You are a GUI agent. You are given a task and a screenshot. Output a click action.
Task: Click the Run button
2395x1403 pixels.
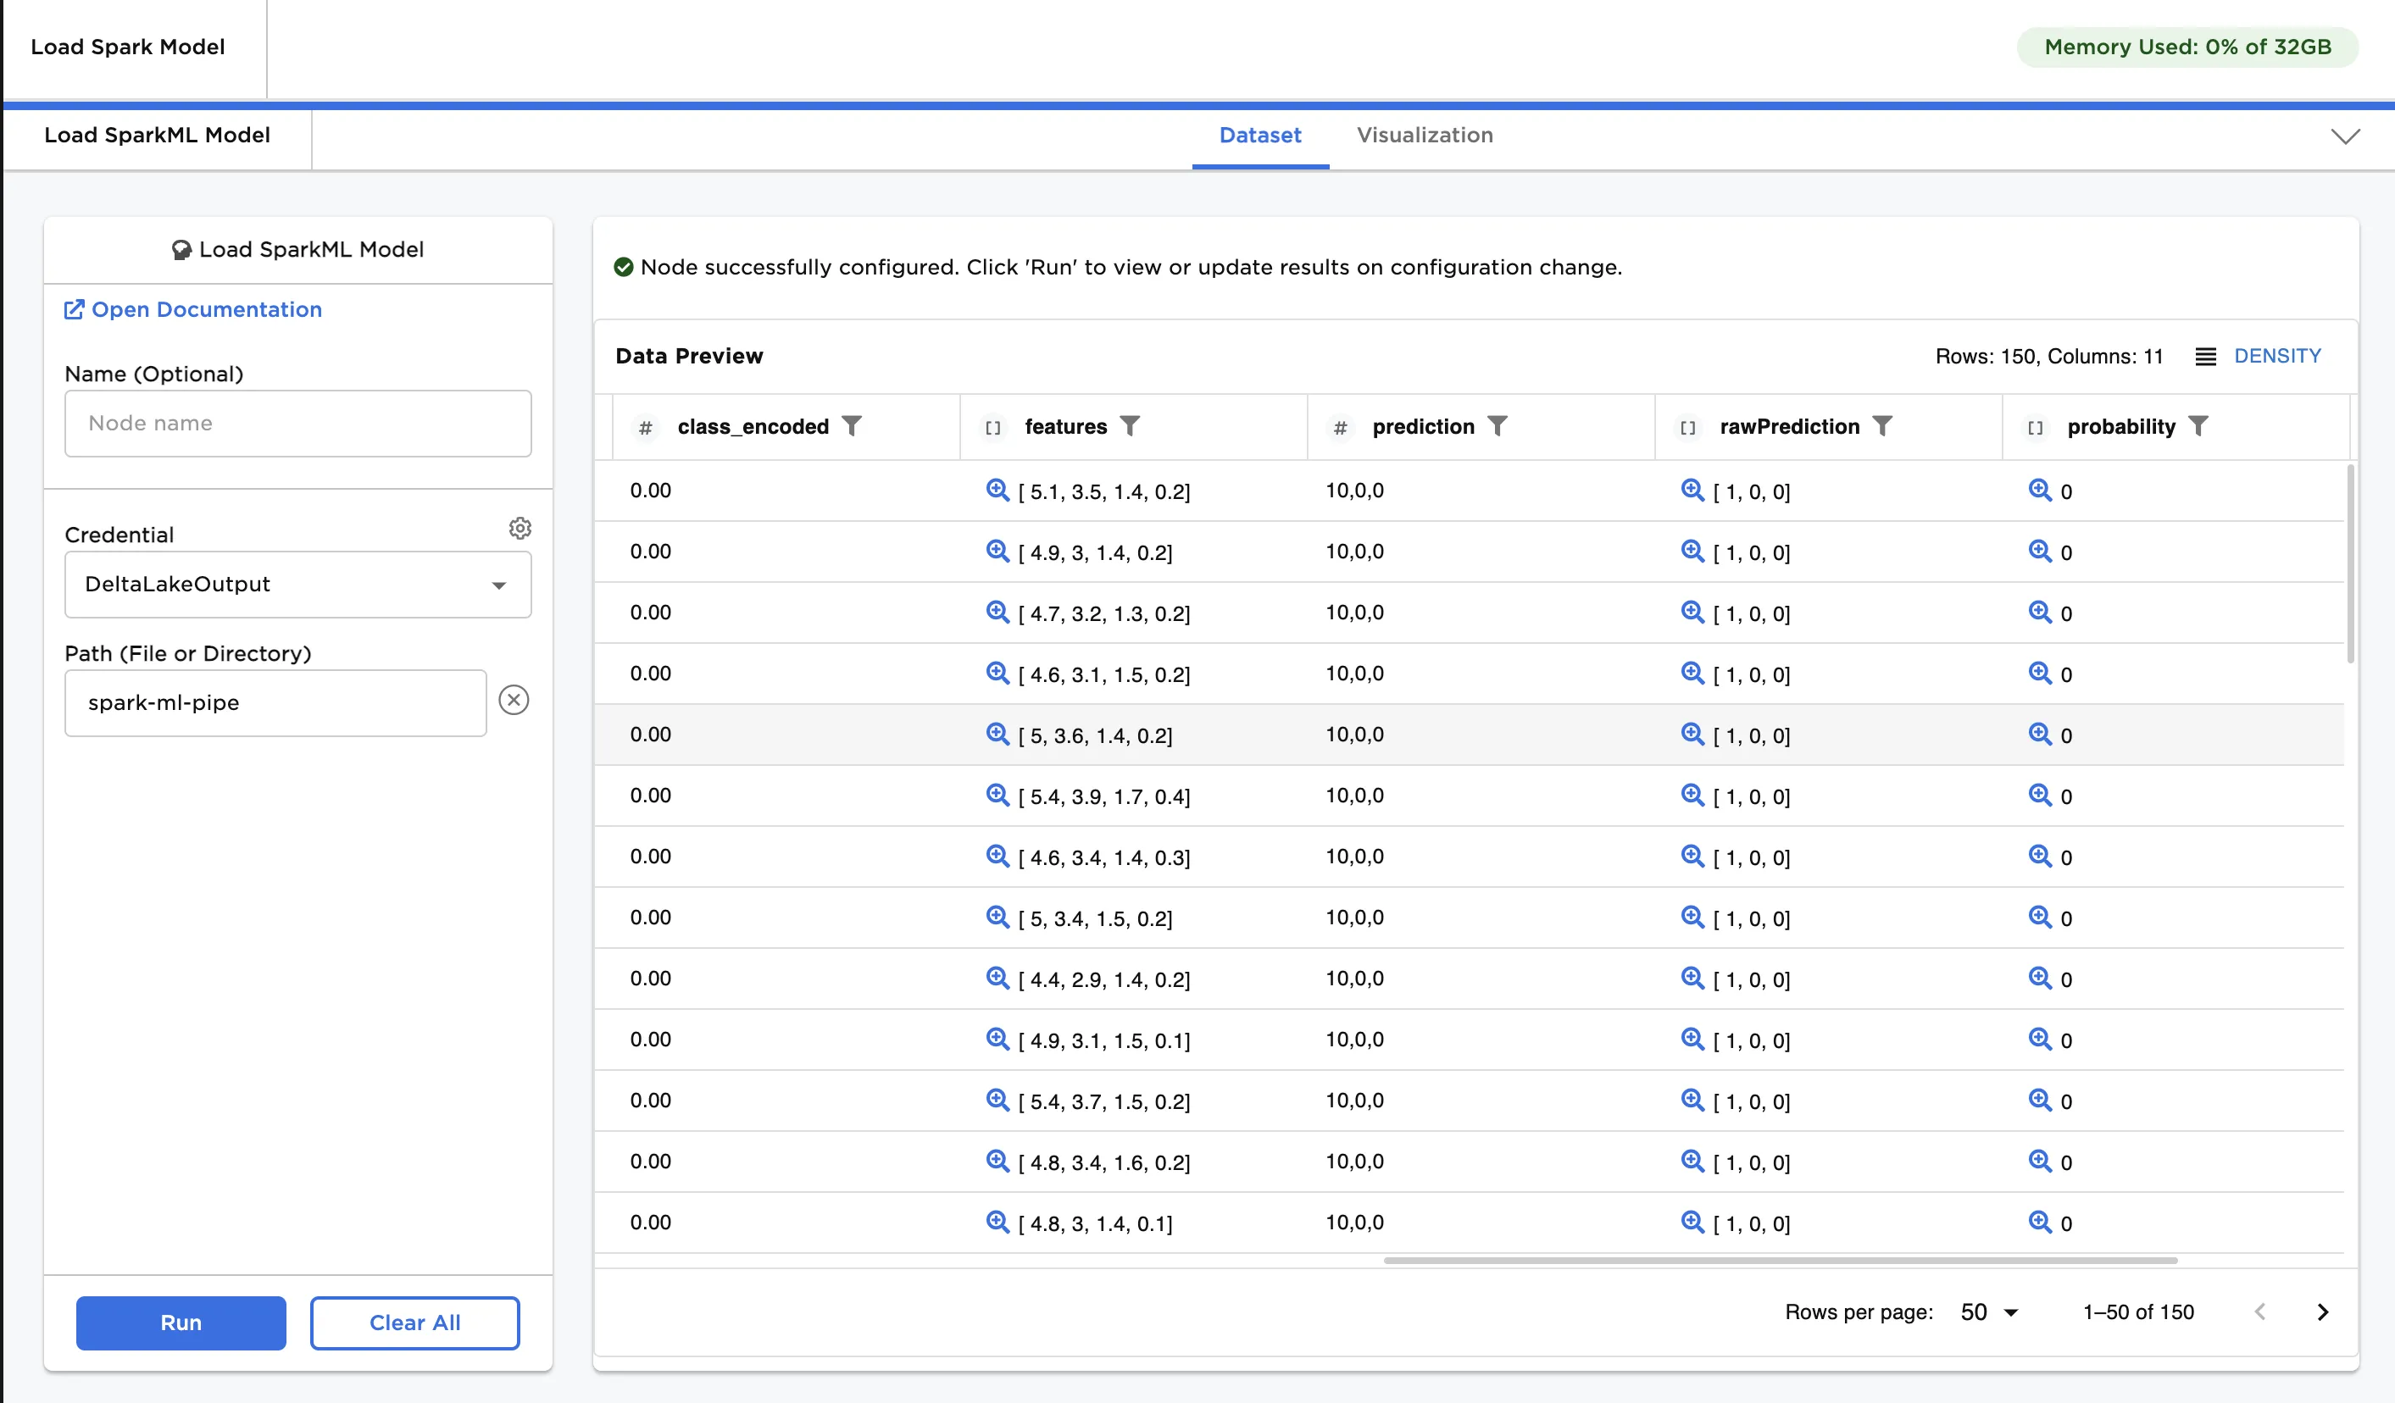pyautogui.click(x=181, y=1323)
